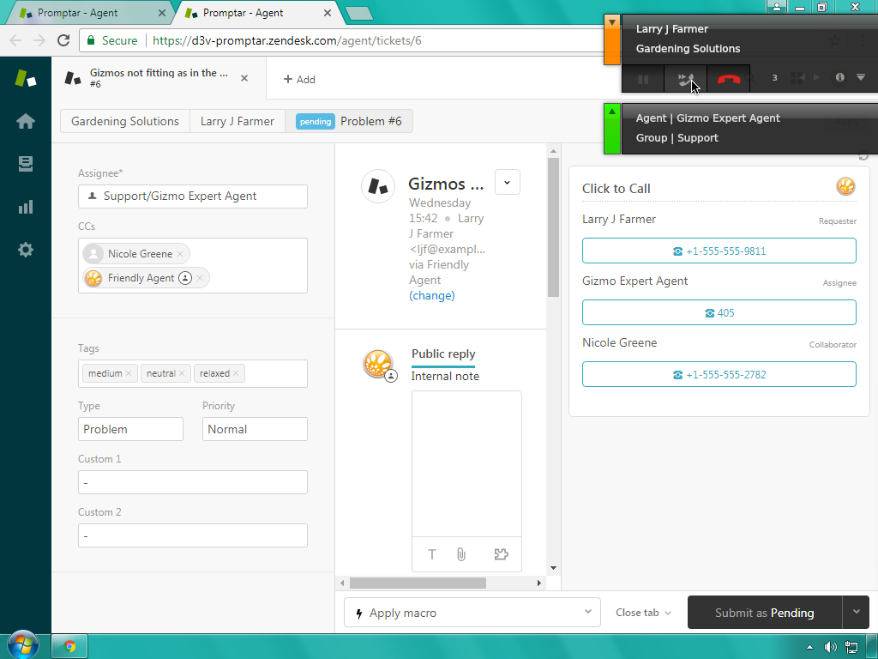Remove the relaxed tag
878x659 pixels.
coord(236,373)
